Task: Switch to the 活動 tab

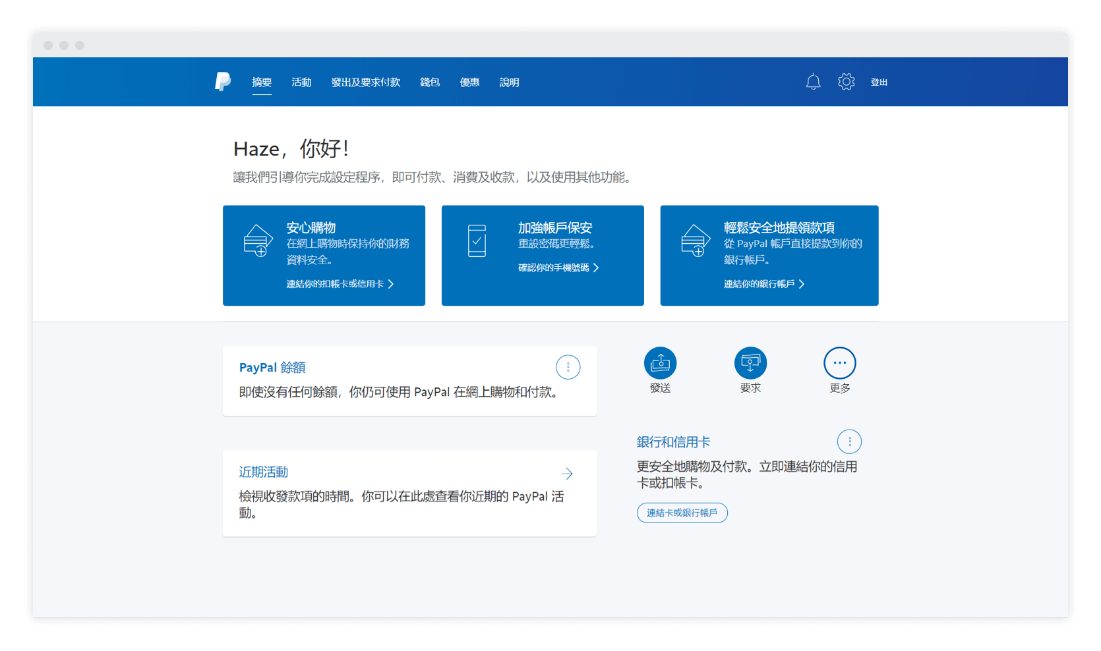Action: click(x=301, y=82)
